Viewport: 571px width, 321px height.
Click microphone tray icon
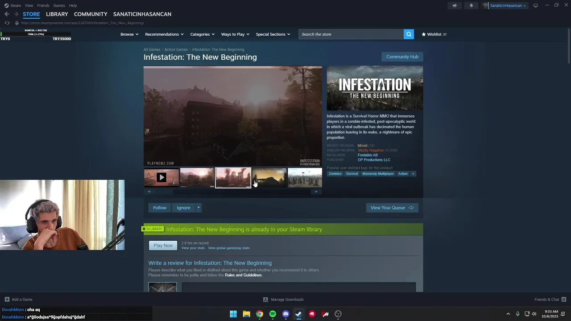517,314
